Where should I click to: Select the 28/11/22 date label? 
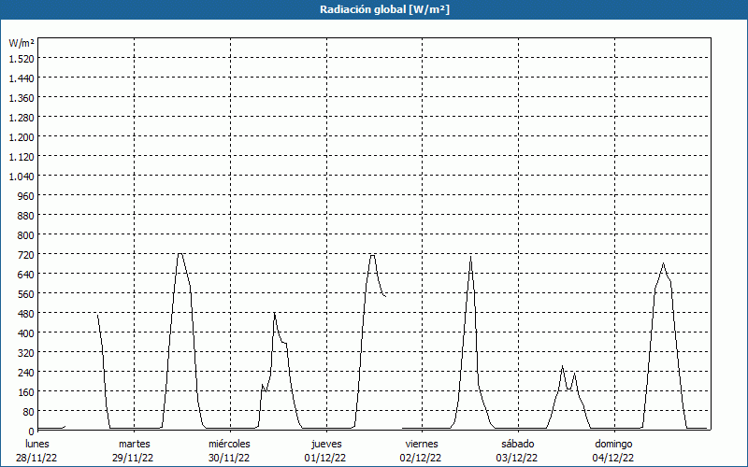pos(36,458)
